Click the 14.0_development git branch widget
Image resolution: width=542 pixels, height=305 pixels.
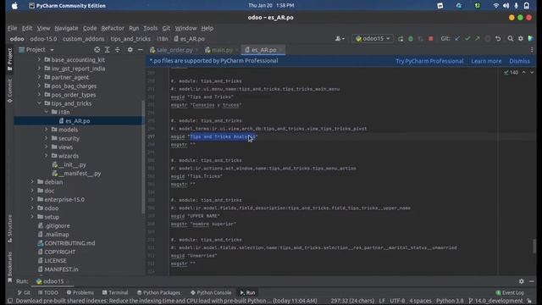point(495,301)
